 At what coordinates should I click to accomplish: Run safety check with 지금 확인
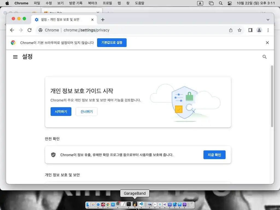(214, 155)
